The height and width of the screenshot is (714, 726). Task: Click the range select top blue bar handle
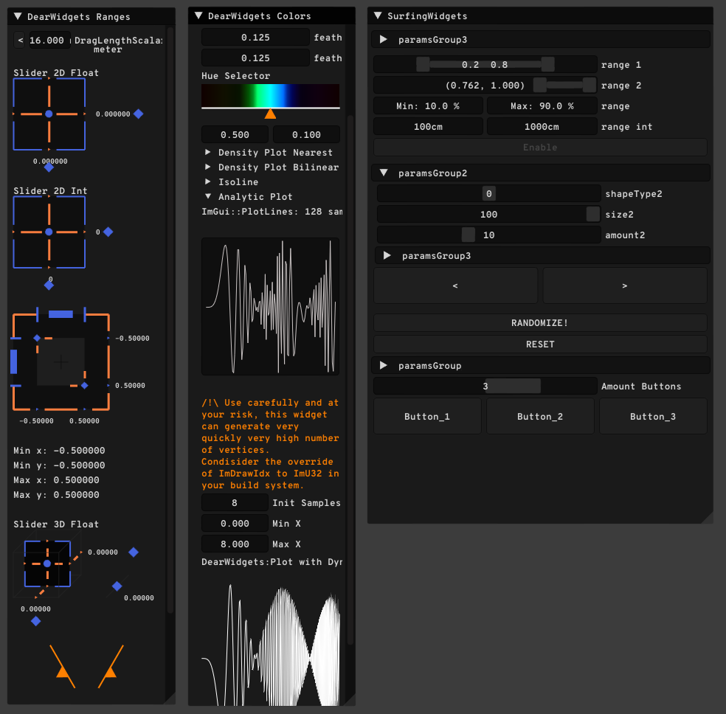60,314
